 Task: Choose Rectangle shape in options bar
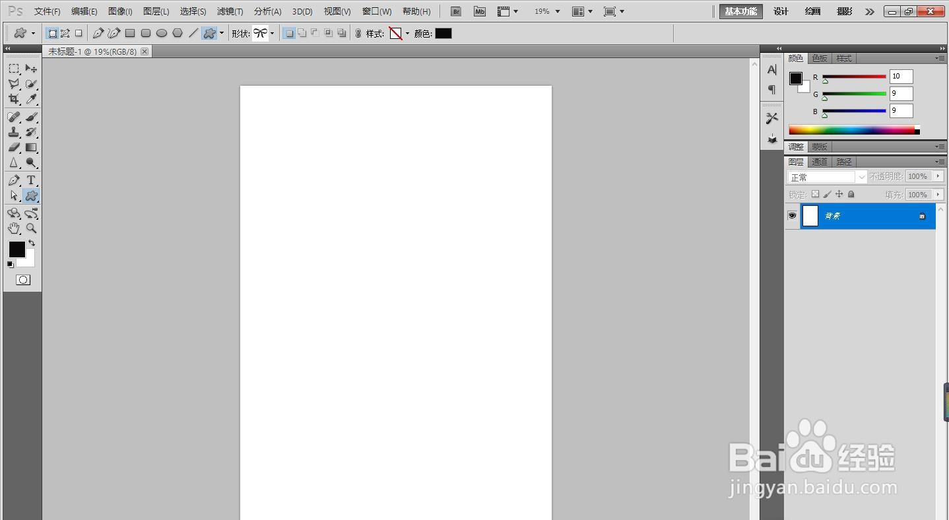pos(130,33)
